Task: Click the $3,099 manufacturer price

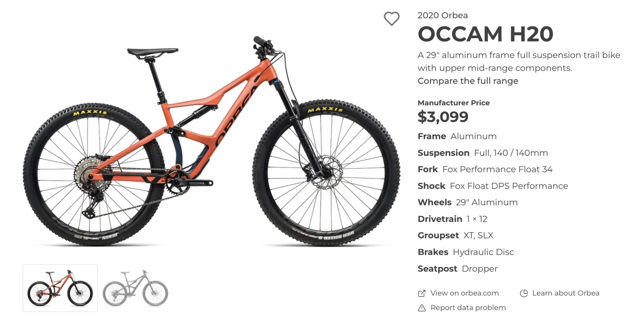Action: 443,117
